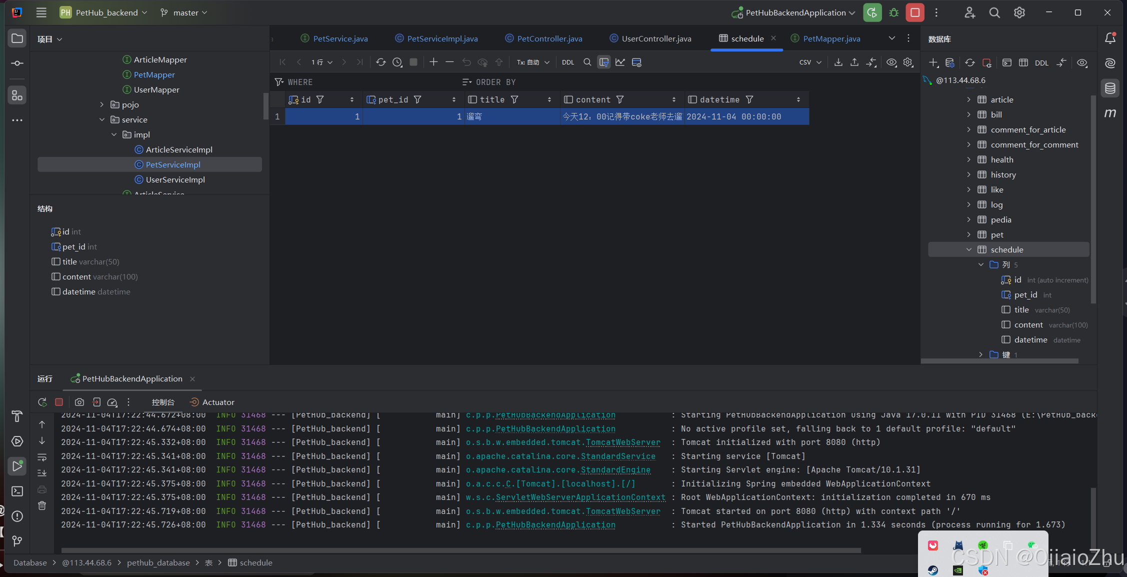
Task: Click the export data download icon
Action: pos(838,62)
